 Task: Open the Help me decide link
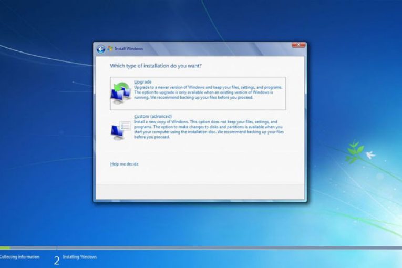125,164
